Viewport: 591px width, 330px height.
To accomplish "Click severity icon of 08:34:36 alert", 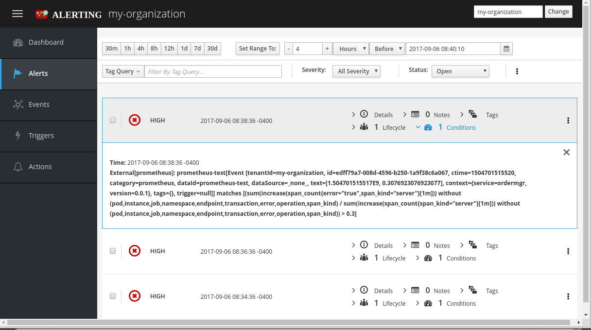I will (x=135, y=296).
